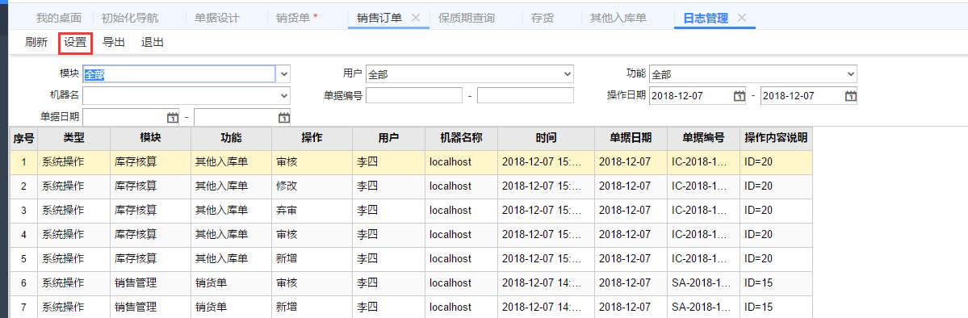Select row 4 审核 operation cell
The image size is (968, 318).
click(x=312, y=235)
